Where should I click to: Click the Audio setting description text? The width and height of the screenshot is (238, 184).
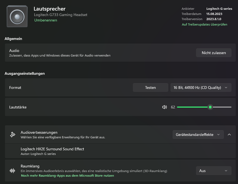(x=60, y=55)
